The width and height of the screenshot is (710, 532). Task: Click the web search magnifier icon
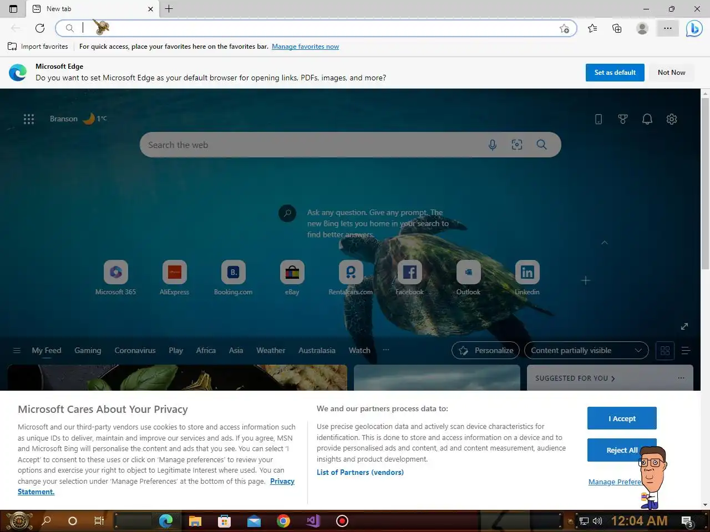(x=542, y=145)
